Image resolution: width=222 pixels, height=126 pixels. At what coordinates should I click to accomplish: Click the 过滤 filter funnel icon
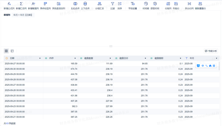point(112,4)
